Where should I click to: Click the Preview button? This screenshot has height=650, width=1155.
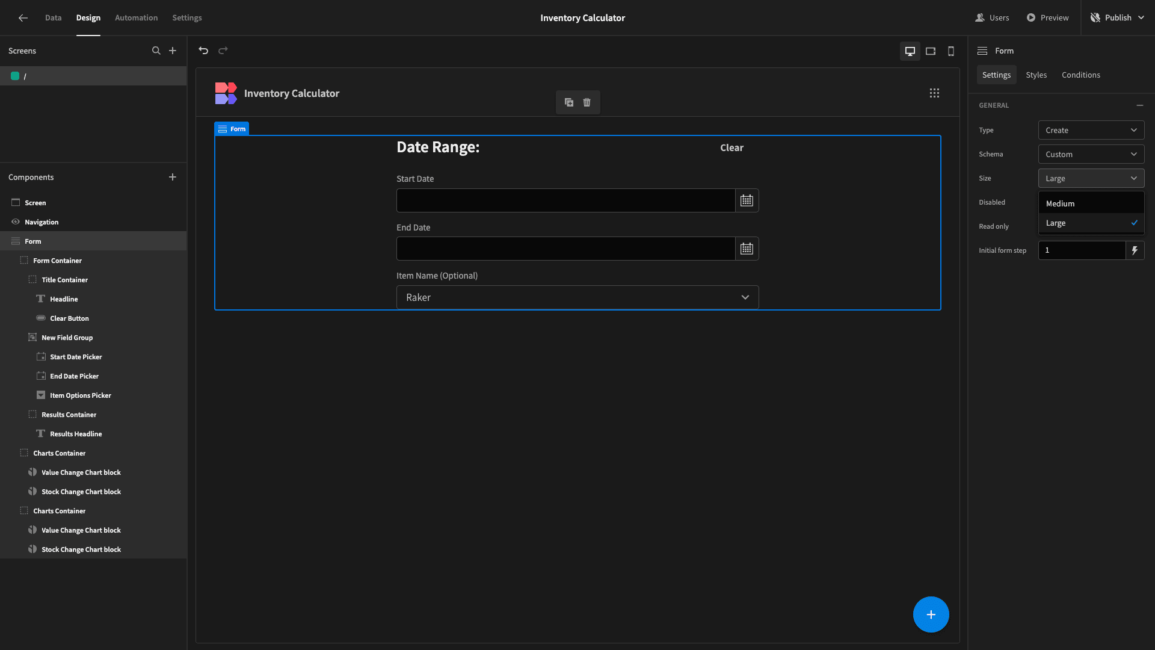tap(1047, 17)
